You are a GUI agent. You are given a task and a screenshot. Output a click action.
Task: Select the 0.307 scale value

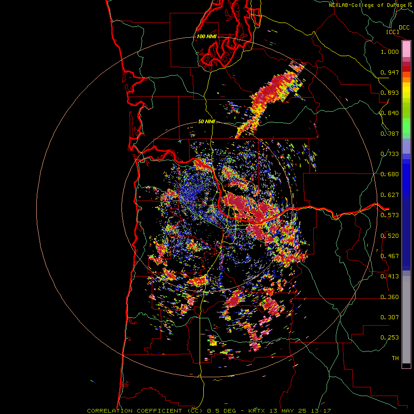point(390,317)
